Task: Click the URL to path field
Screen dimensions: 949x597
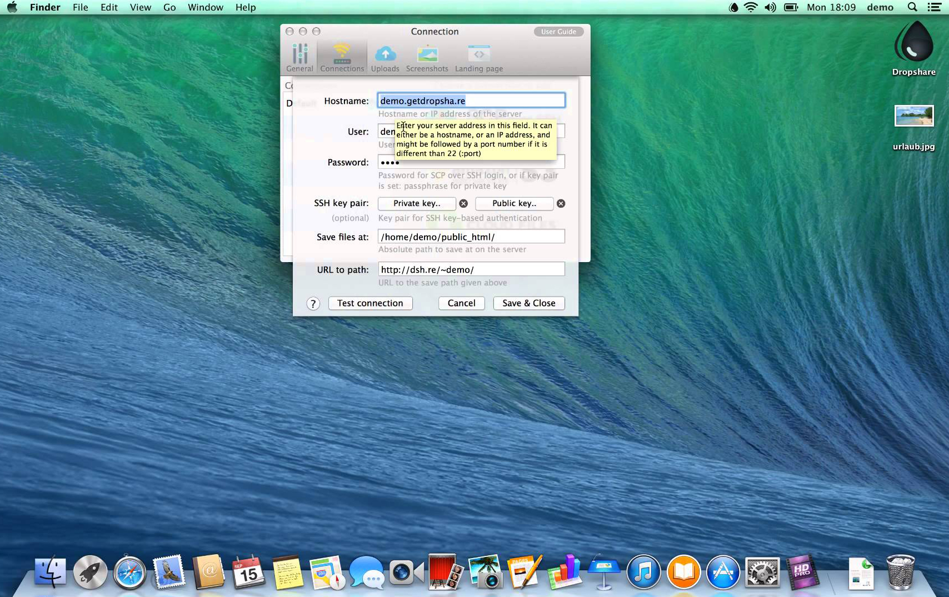Action: (x=471, y=270)
